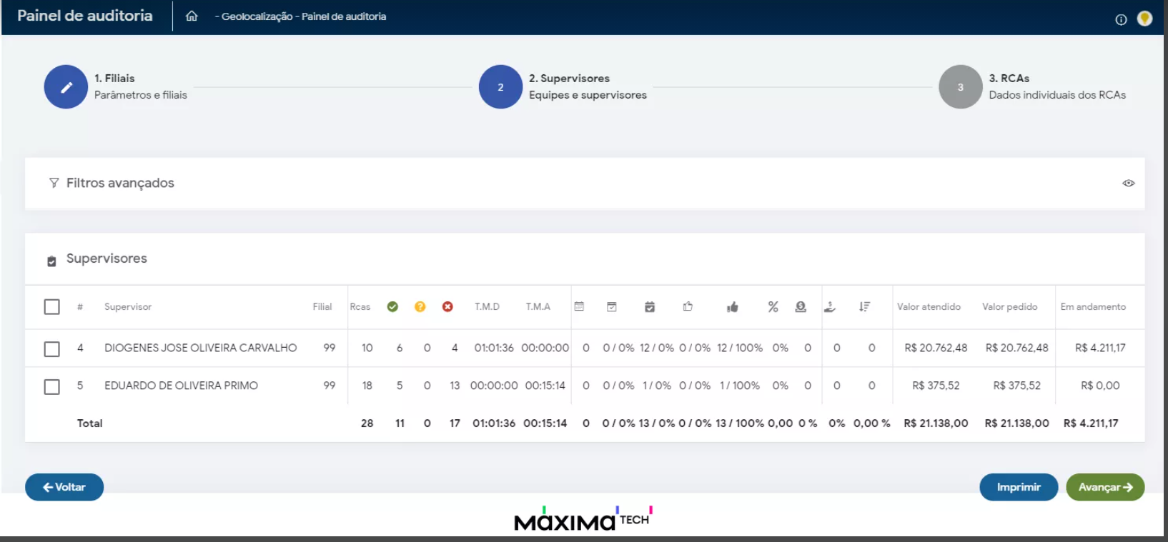Select step circle 3 RCAs
Screen dimensions: 1168x542
(960, 87)
